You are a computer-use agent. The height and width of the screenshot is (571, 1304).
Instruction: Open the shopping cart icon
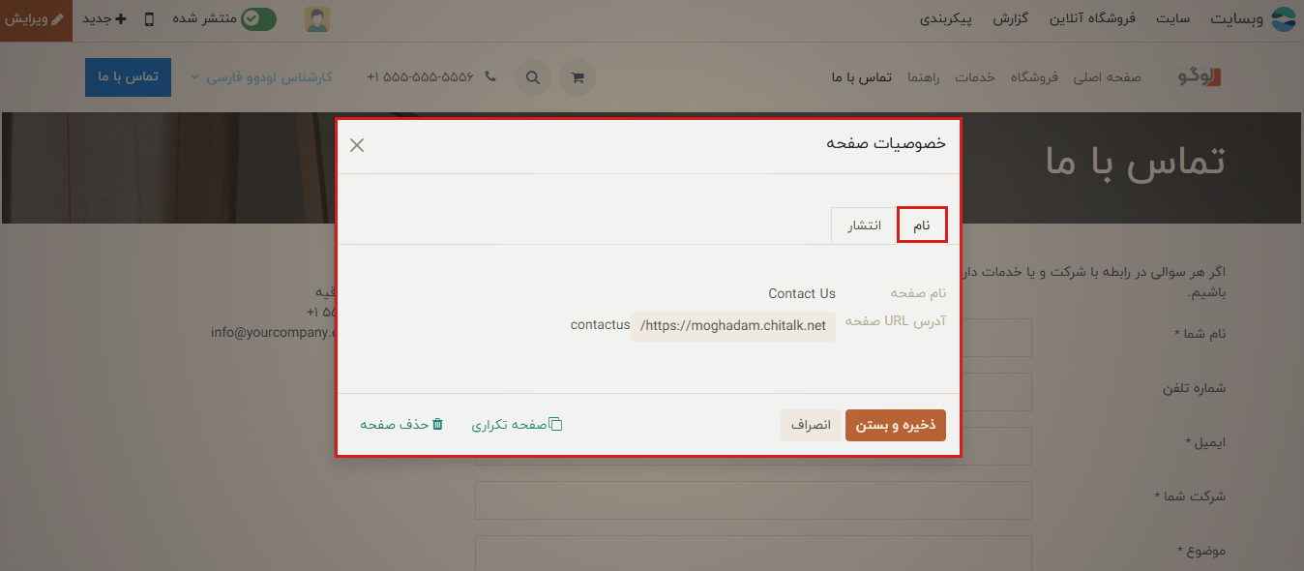(x=578, y=78)
